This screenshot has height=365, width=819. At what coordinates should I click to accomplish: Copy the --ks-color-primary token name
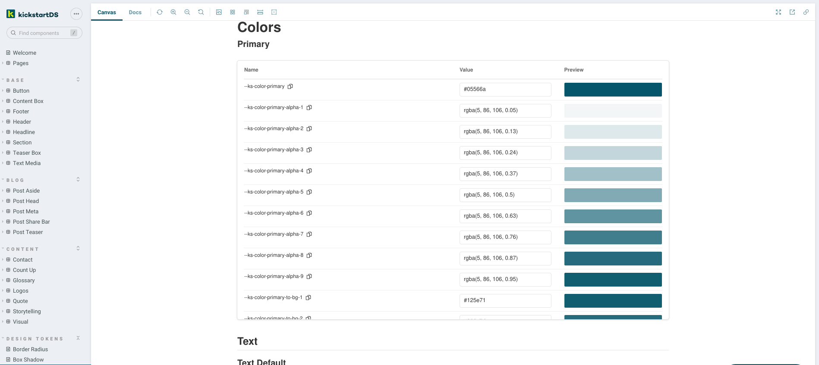point(290,86)
